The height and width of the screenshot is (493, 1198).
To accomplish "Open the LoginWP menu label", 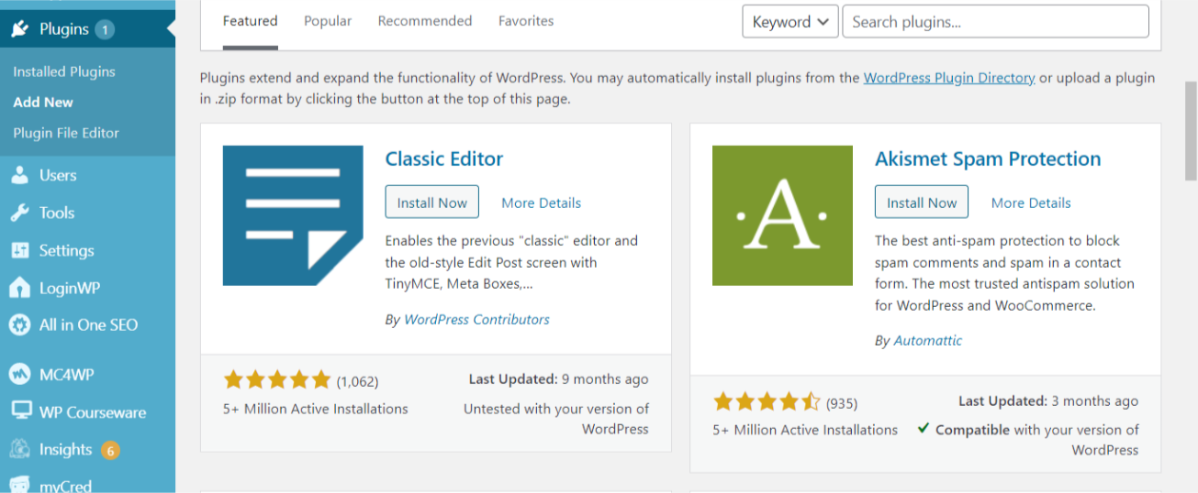I will [70, 288].
